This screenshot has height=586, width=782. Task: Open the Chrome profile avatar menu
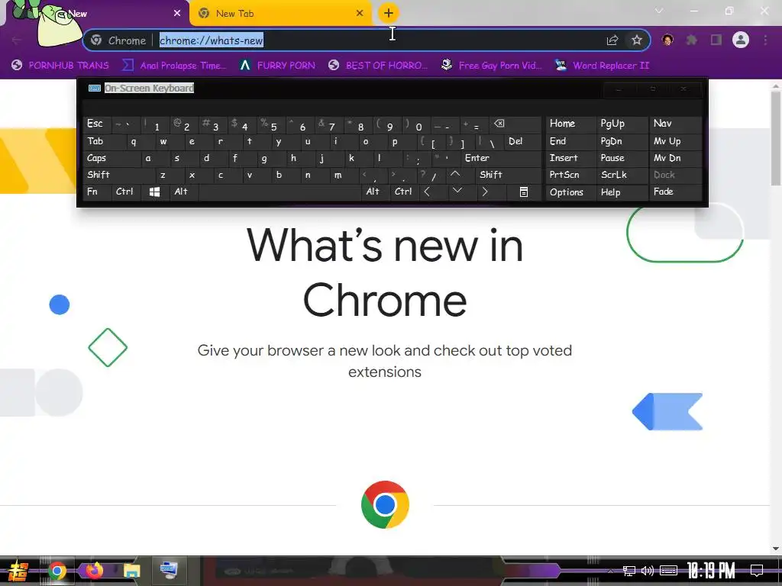point(741,40)
